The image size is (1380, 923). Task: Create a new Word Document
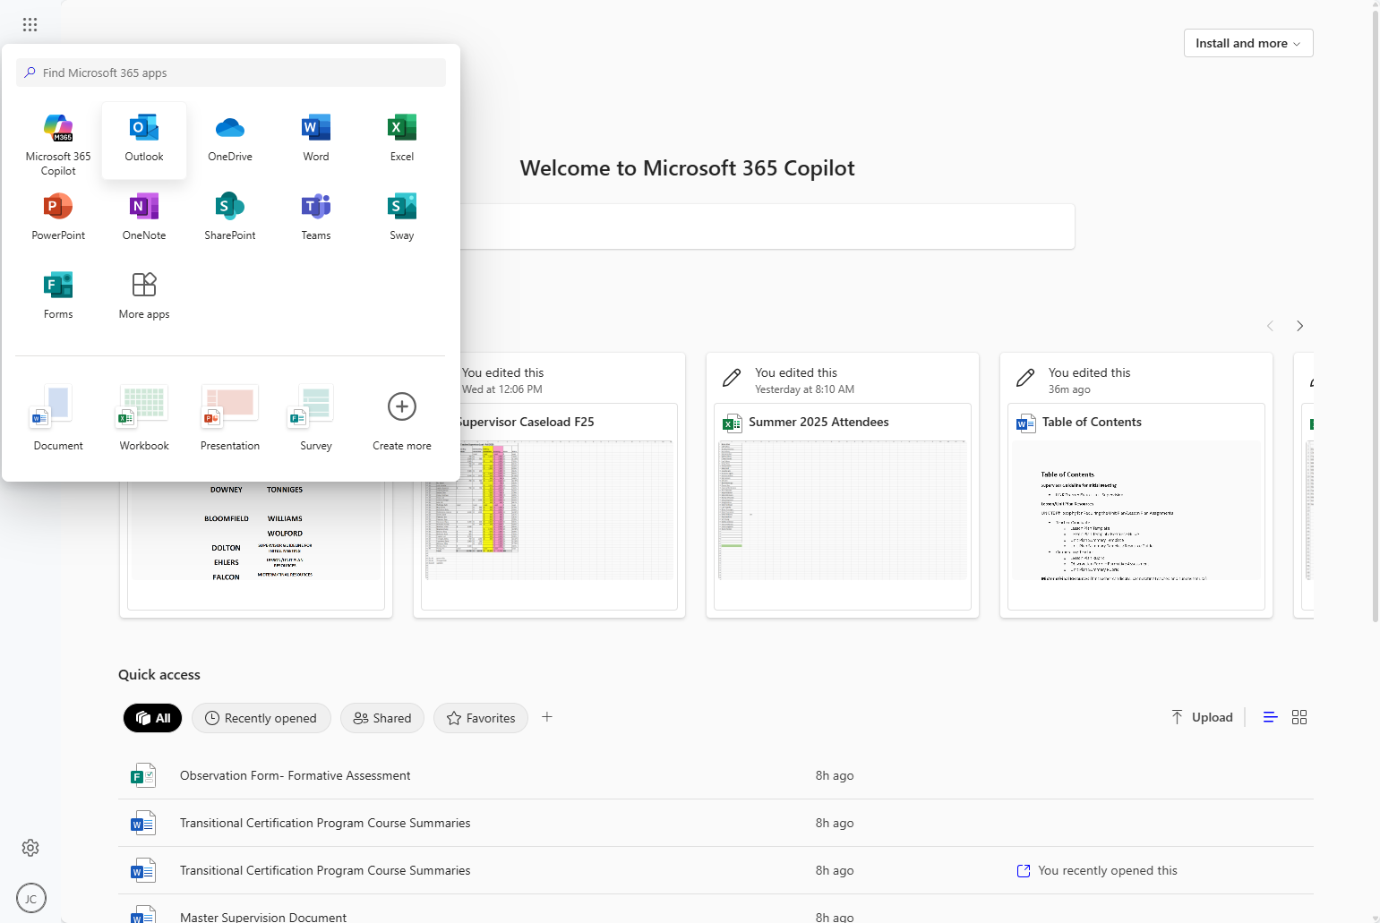coord(58,419)
